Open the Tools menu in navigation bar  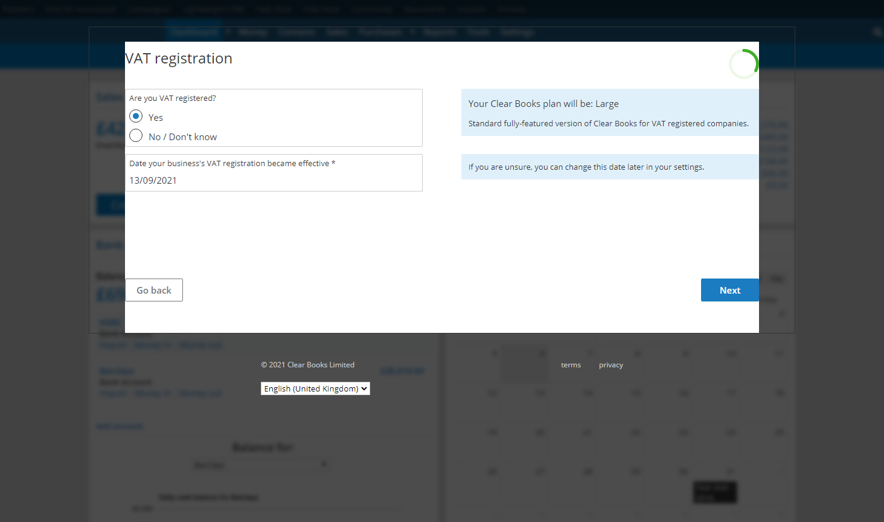478,32
